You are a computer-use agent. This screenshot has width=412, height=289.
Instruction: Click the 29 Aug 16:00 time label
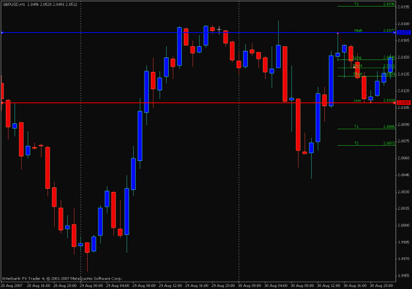click(x=196, y=285)
